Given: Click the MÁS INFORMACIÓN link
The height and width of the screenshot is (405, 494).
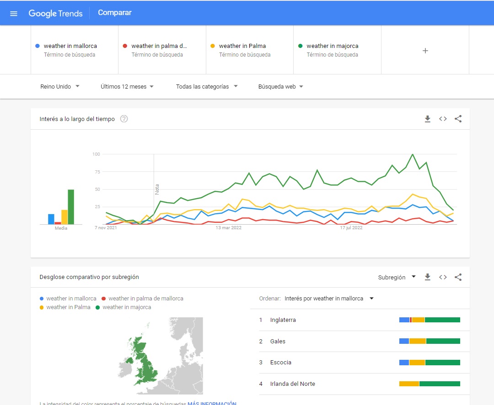Looking at the screenshot, I should coord(212,403).
